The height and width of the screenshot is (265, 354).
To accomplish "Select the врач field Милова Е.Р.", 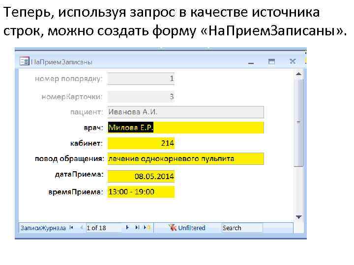I will click(x=185, y=128).
